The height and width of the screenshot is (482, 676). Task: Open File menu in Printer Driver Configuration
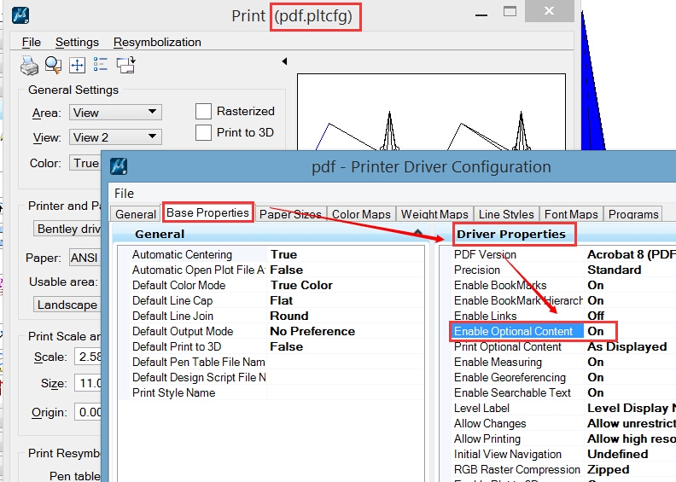click(124, 194)
